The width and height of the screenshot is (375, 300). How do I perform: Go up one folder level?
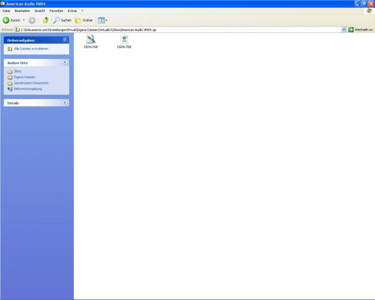click(45, 20)
